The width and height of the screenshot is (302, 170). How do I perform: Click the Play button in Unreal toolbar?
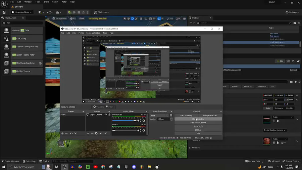[x=69, y=12]
